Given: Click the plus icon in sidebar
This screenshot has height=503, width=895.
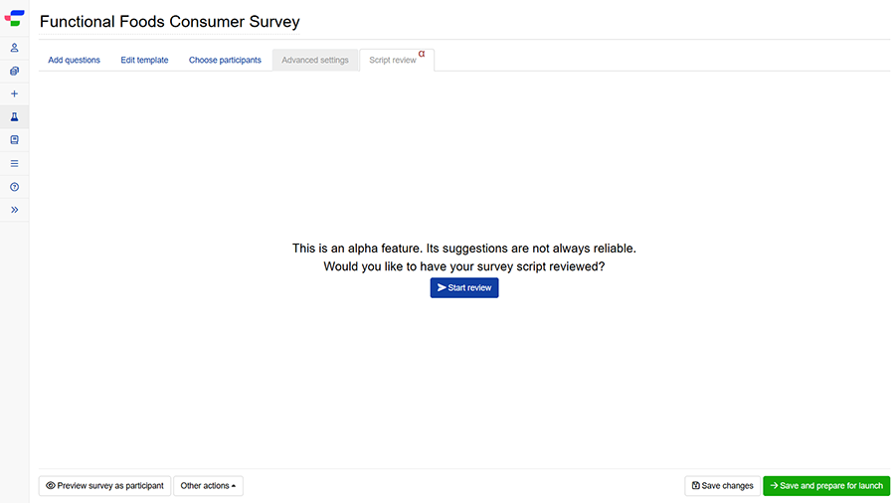Looking at the screenshot, I should tap(14, 93).
